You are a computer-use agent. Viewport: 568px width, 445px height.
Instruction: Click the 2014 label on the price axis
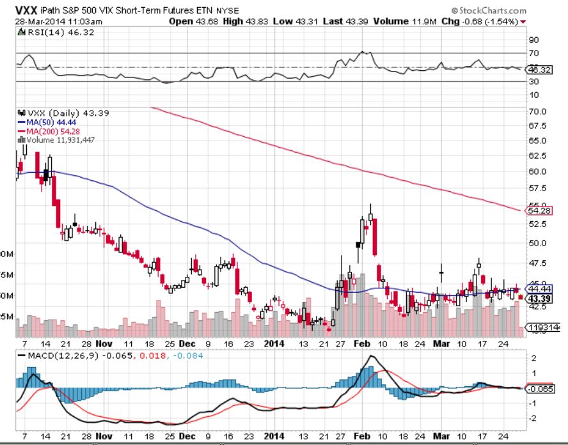(276, 343)
